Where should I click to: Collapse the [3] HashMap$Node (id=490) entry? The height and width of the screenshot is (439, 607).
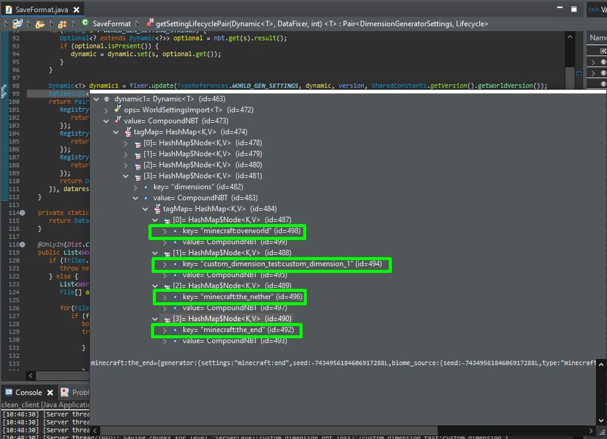click(155, 319)
